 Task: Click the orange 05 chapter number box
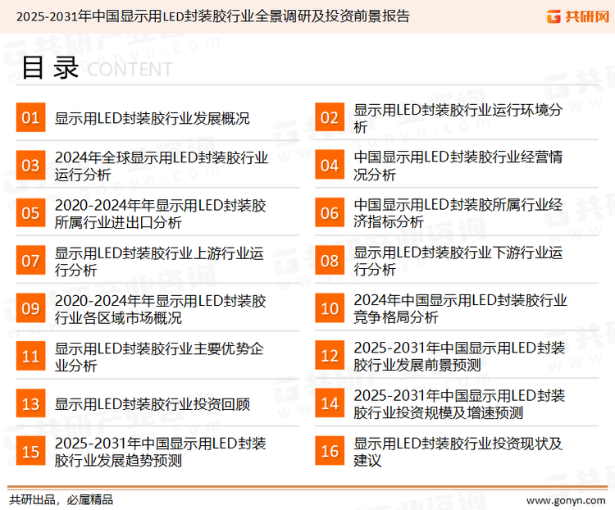30,212
